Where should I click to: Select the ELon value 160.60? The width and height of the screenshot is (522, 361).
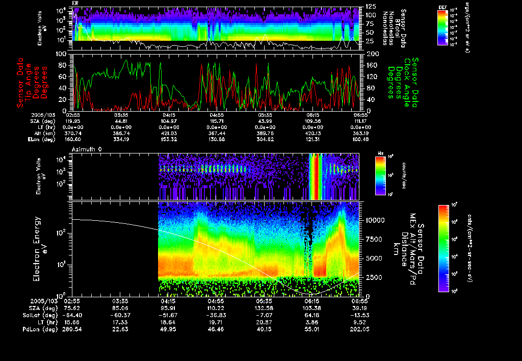[72, 139]
